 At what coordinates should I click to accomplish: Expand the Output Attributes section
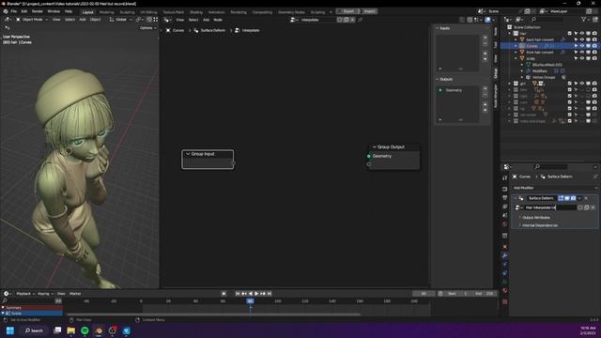pos(536,217)
